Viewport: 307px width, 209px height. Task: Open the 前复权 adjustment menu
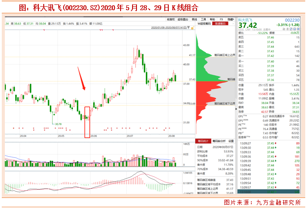[171, 19]
